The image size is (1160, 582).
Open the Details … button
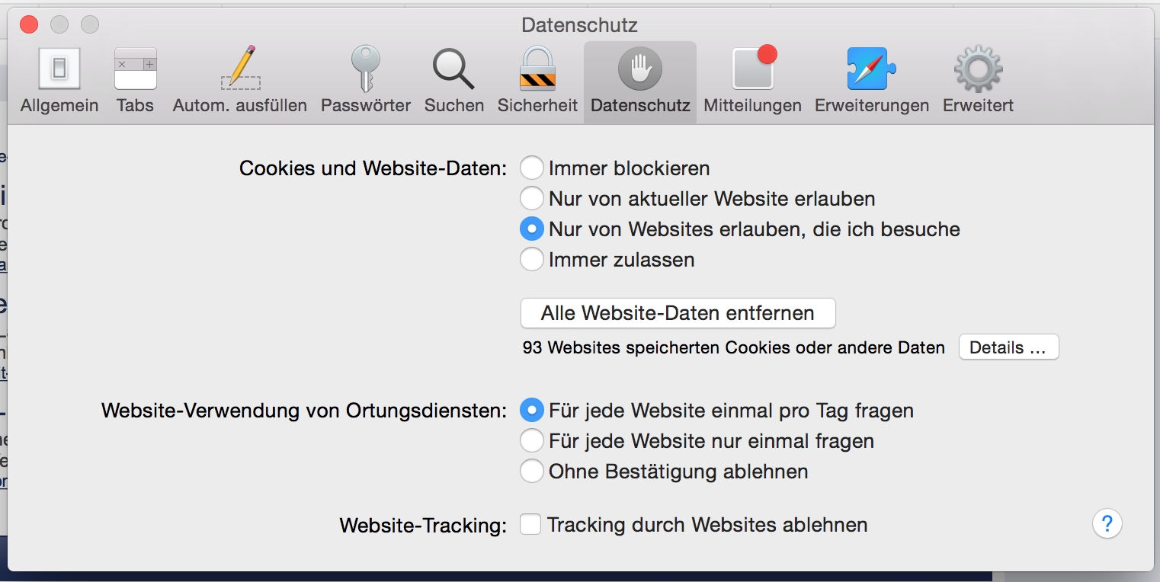pyautogui.click(x=1008, y=348)
